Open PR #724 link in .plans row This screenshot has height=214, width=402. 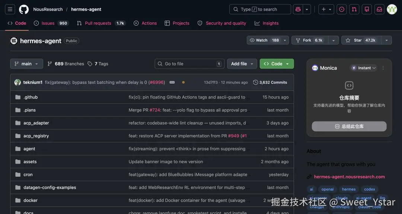click(155, 110)
